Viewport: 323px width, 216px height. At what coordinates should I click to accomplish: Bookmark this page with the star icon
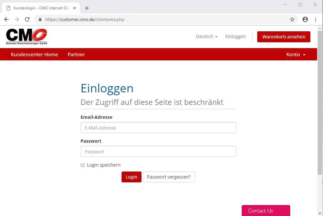point(292,19)
